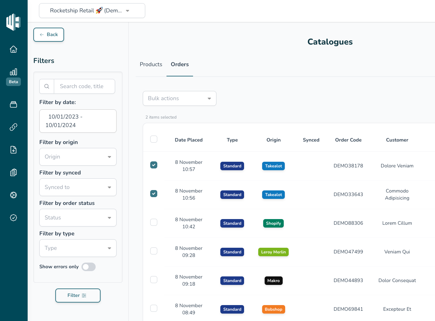This screenshot has width=435, height=321.
Task: Open the Status filter dropdown
Action: 78,218
